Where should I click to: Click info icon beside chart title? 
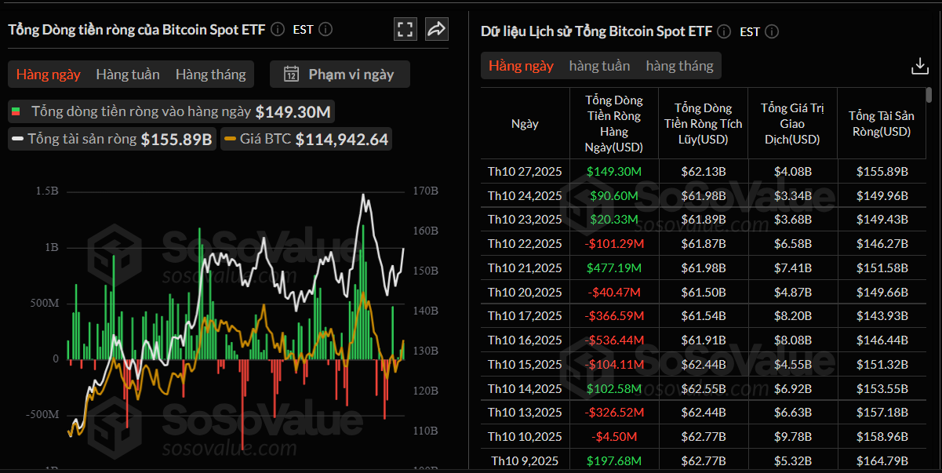[x=278, y=30]
